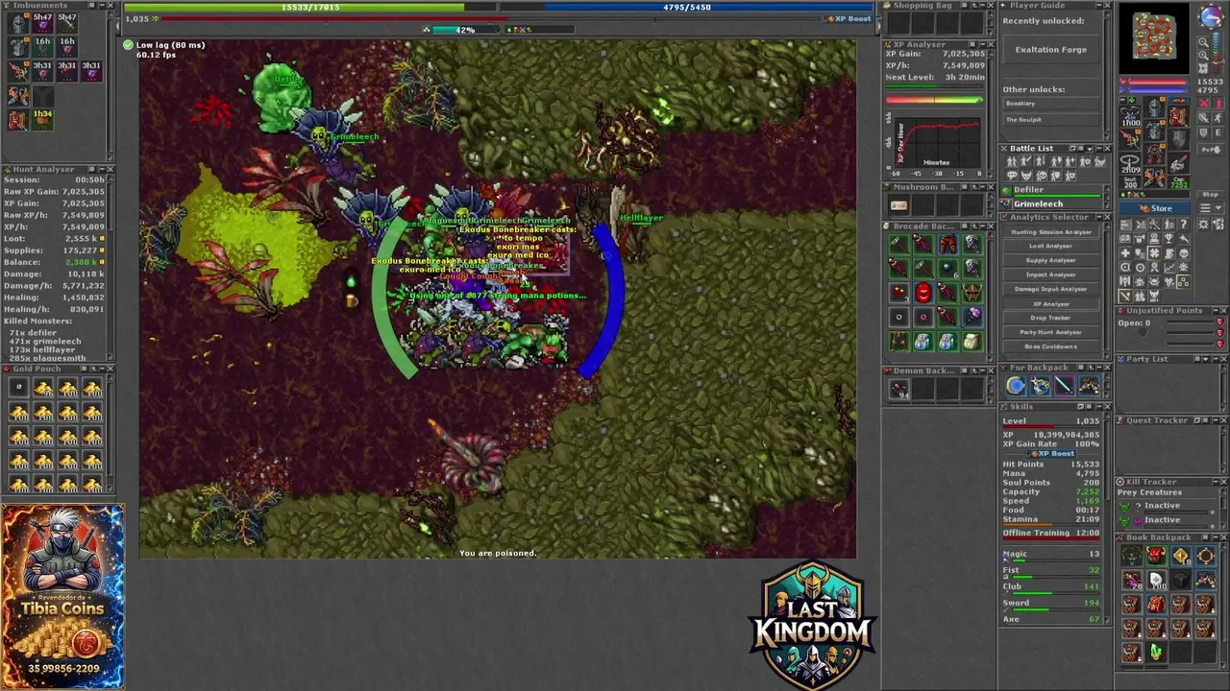Click the green crystal in Book Backpack

click(1156, 652)
